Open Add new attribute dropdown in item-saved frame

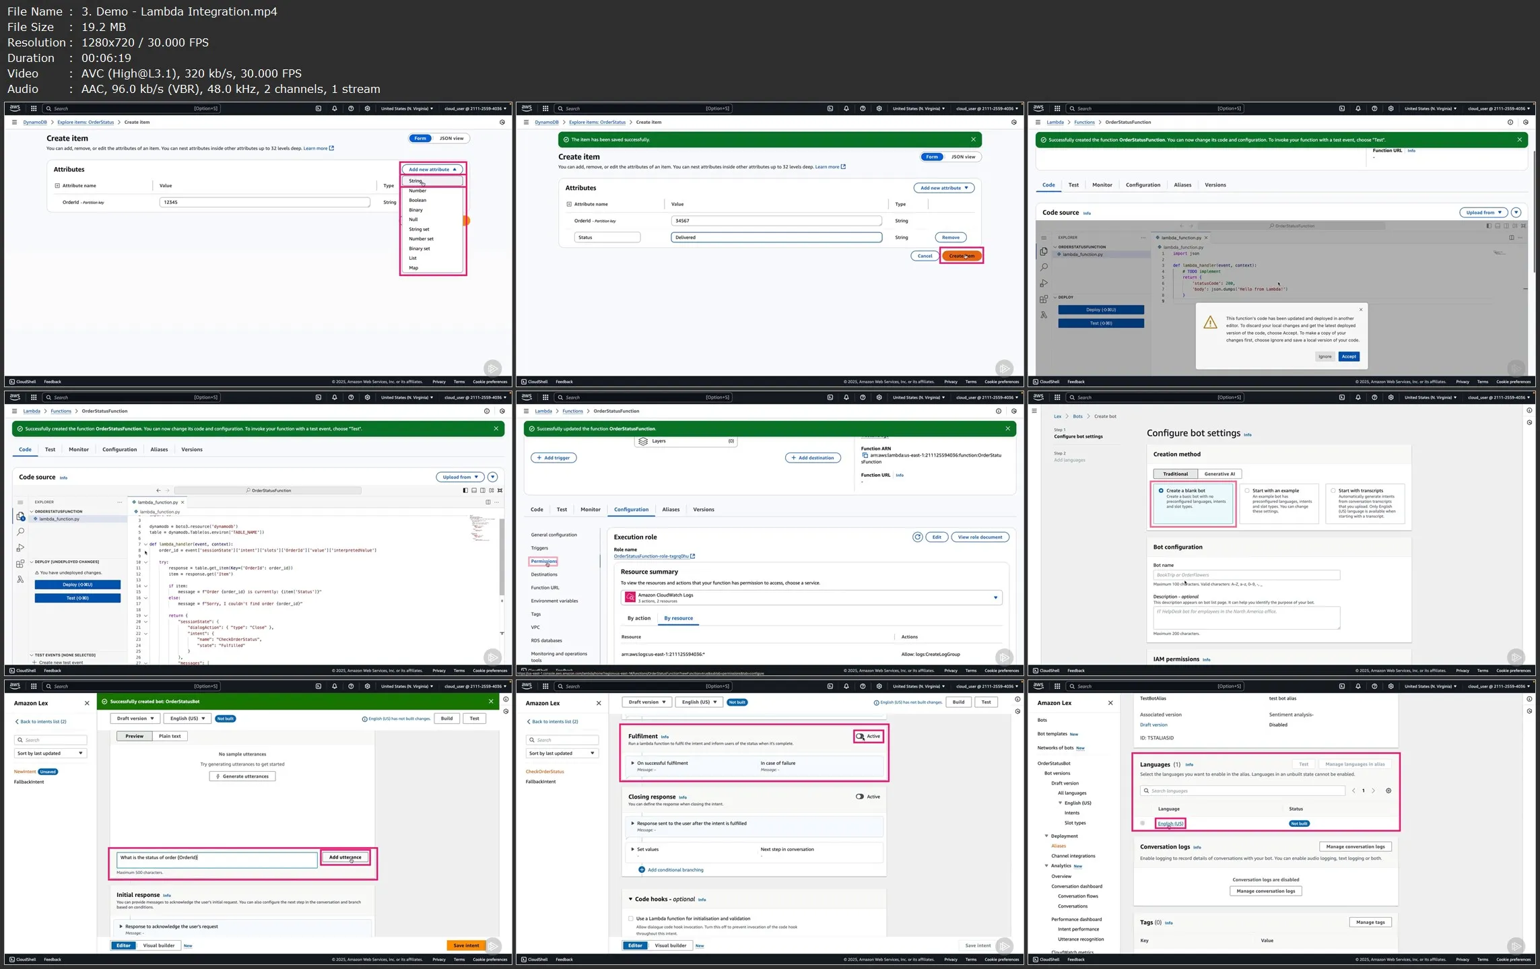point(944,188)
